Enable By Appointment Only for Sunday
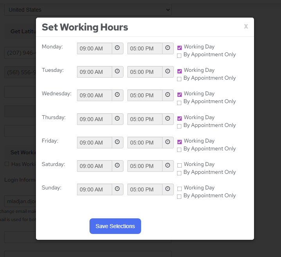Image resolution: width=281 pixels, height=257 pixels. point(179,196)
